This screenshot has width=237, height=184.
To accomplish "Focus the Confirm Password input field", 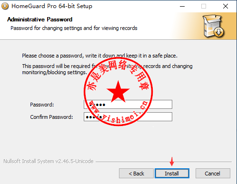I will pos(128,117).
